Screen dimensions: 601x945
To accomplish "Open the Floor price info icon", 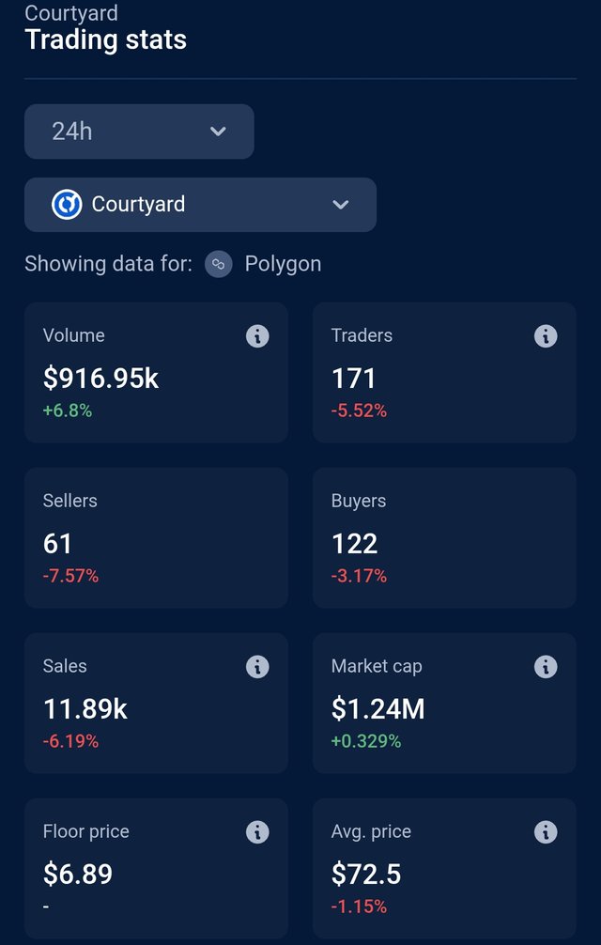I will [x=257, y=832].
